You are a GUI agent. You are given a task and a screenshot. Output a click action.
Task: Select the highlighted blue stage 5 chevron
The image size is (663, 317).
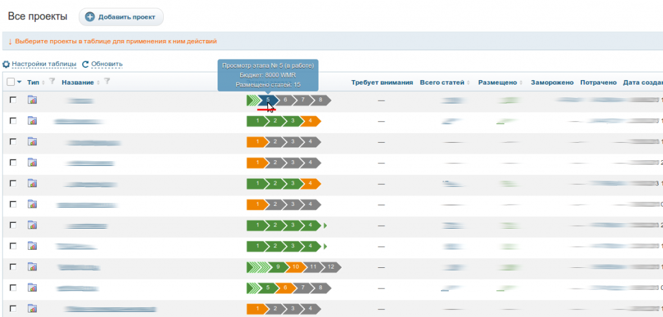[x=268, y=100]
